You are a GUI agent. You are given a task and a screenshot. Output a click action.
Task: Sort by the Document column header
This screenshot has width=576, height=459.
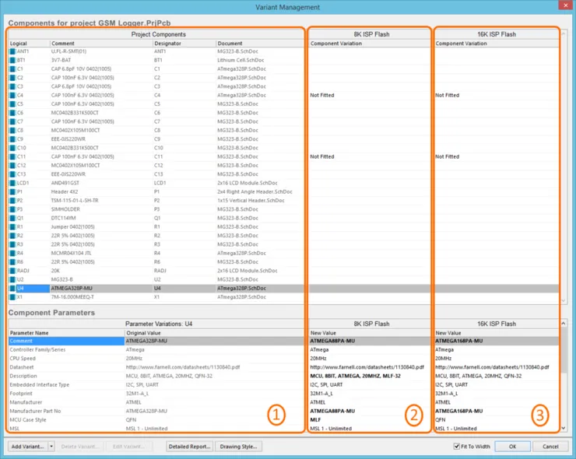click(x=260, y=44)
